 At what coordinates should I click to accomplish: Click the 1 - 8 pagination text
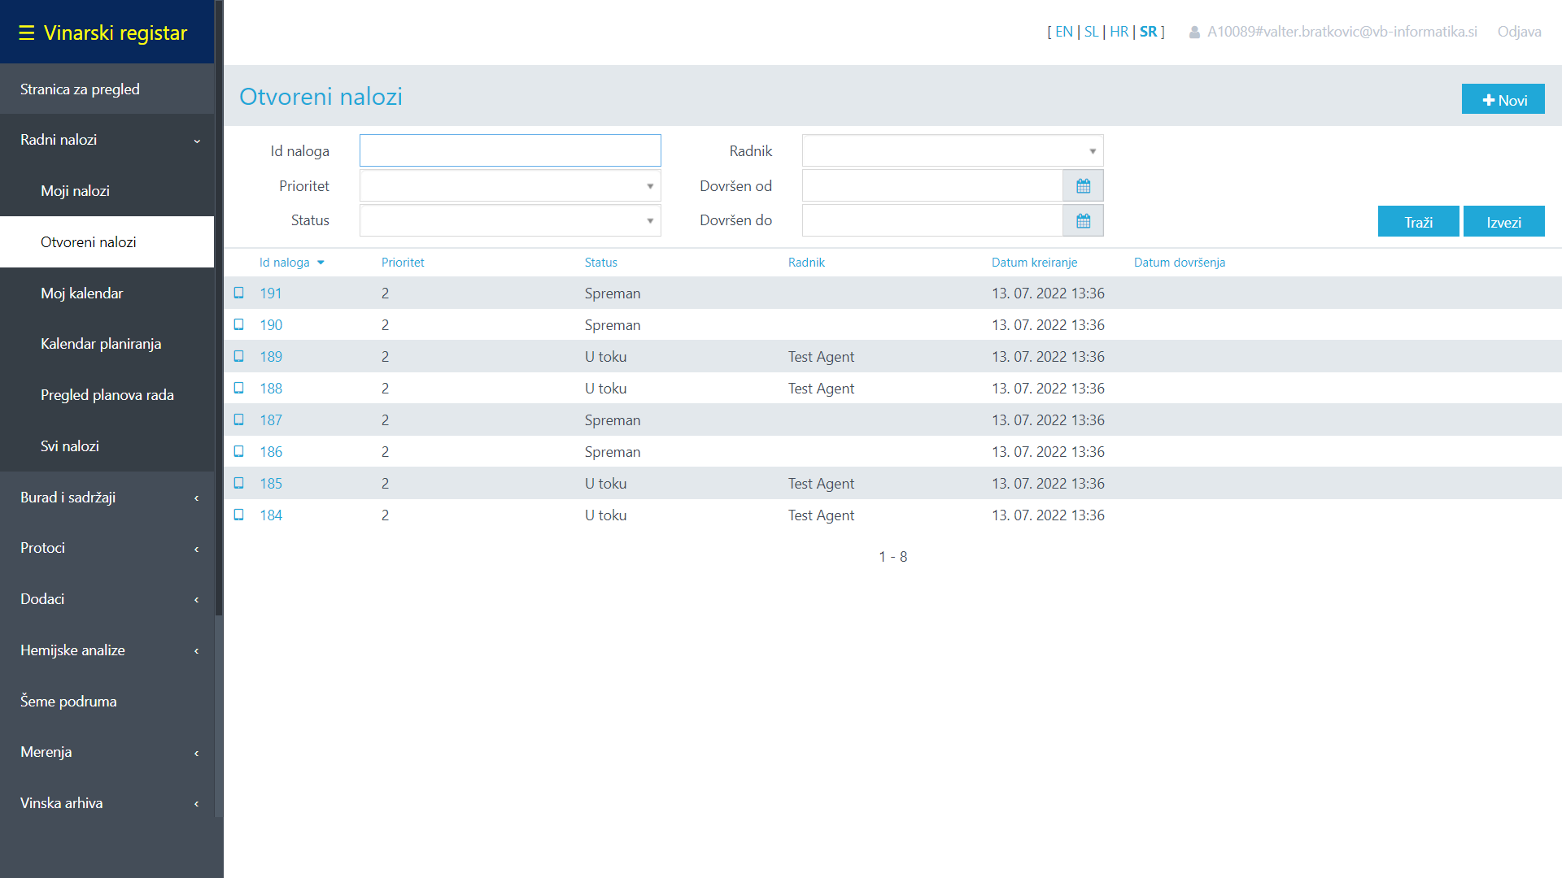pyautogui.click(x=892, y=557)
